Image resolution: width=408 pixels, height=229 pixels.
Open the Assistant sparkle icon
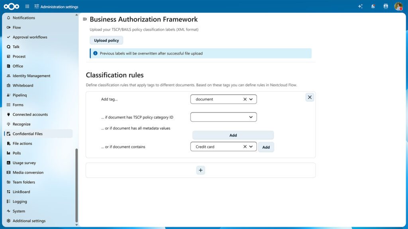360,6
